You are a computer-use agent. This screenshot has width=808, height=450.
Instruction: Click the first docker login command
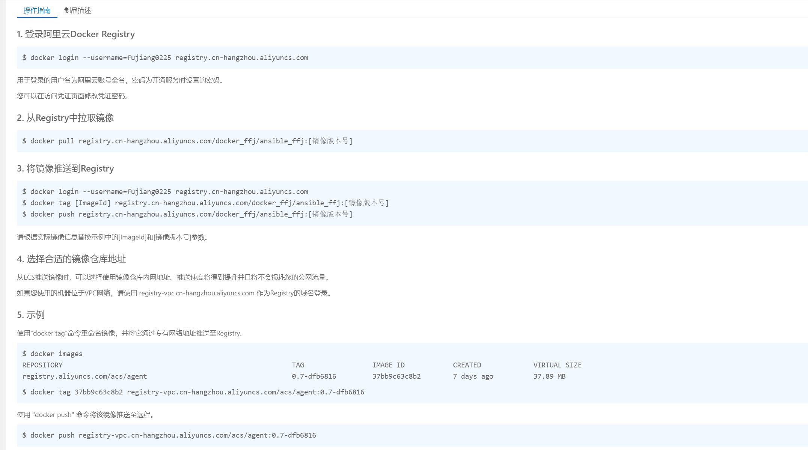[x=165, y=58]
